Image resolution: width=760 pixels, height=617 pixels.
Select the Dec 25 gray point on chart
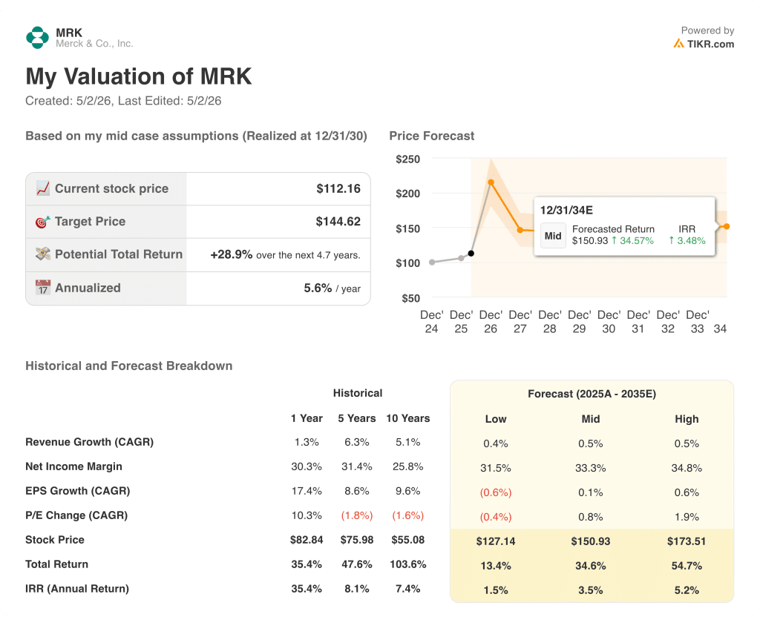click(x=461, y=258)
